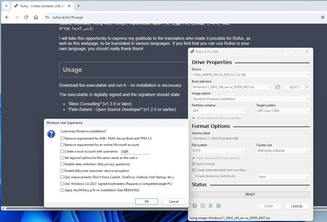Cancel the Windows User Experience dialog
Screen dimensions: 327x222
coord(173,201)
